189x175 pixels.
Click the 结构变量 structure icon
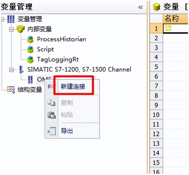[11, 89]
